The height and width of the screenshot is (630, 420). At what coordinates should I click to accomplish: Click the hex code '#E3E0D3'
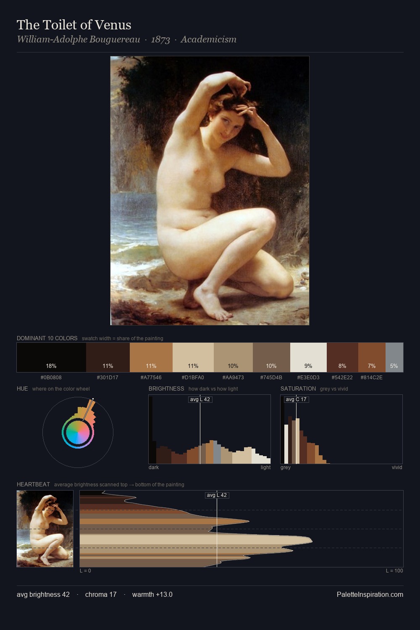click(x=308, y=378)
